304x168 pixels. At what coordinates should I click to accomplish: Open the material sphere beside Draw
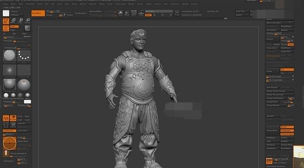28,28
